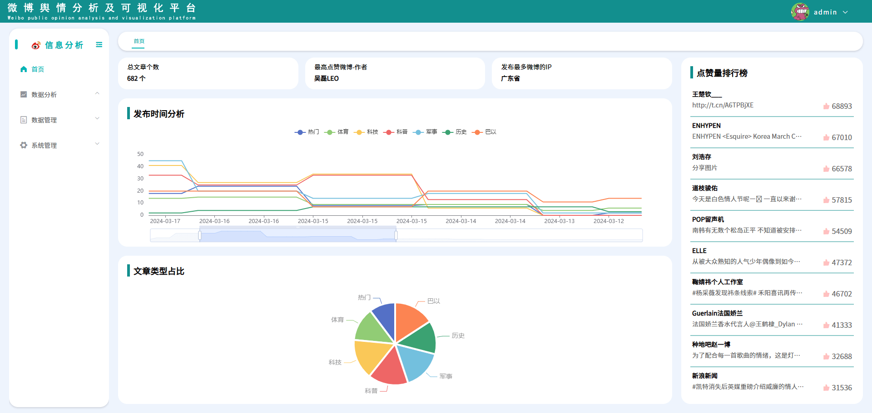
Task: Expand the 数据管理 menu chevron
Action: click(x=97, y=119)
